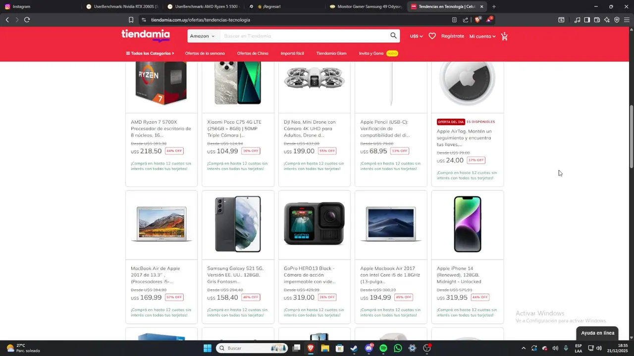Open the U$S currency dropdown
This screenshot has width=634, height=356.
(x=417, y=36)
